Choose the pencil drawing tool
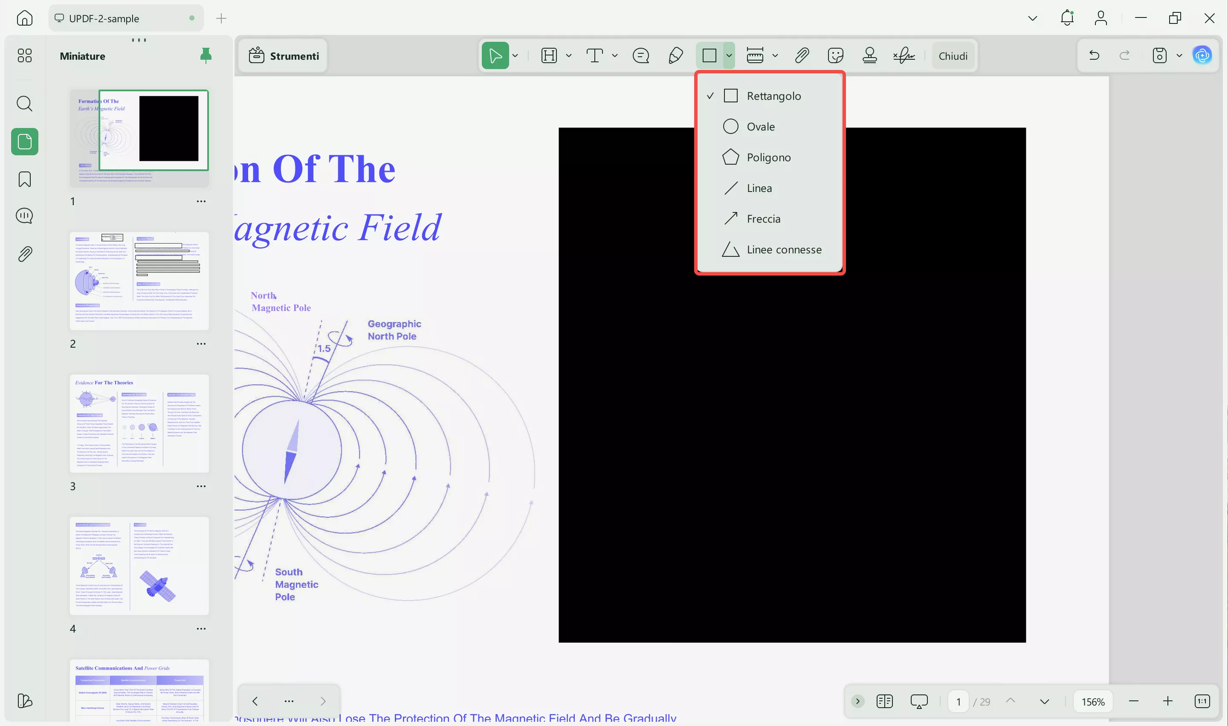 pyautogui.click(x=675, y=56)
